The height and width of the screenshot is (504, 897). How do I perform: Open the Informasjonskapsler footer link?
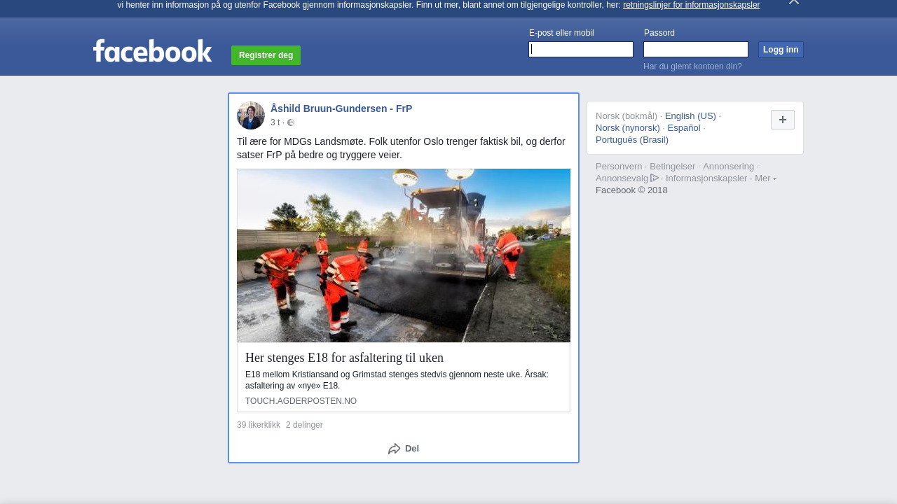coord(706,178)
